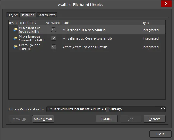Open the library path browse folder icon

point(162,109)
